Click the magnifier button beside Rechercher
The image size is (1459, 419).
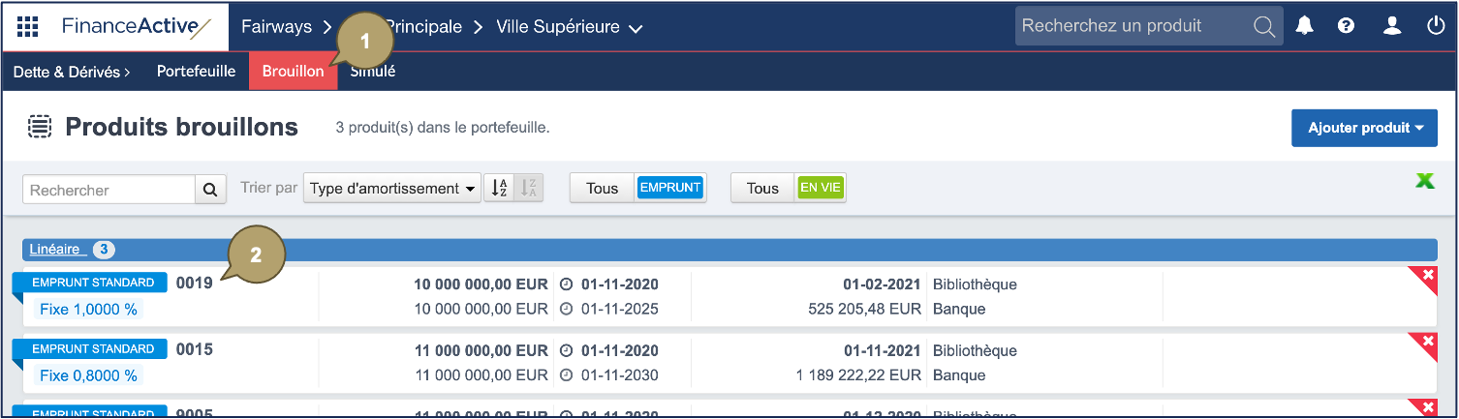coord(210,190)
